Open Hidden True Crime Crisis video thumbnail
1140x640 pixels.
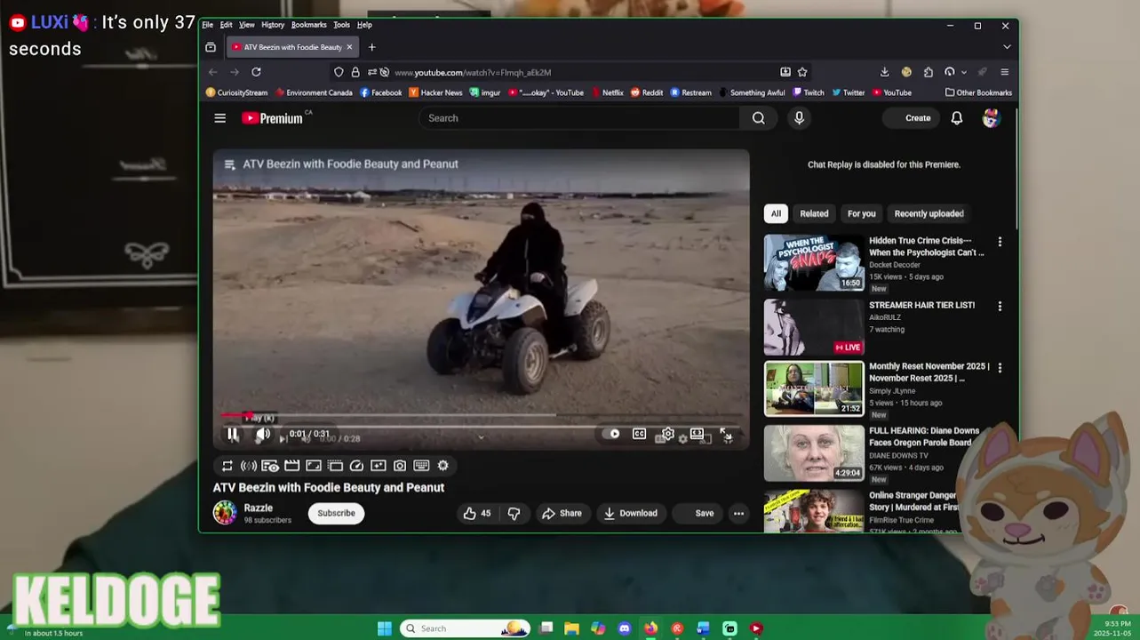(x=814, y=262)
